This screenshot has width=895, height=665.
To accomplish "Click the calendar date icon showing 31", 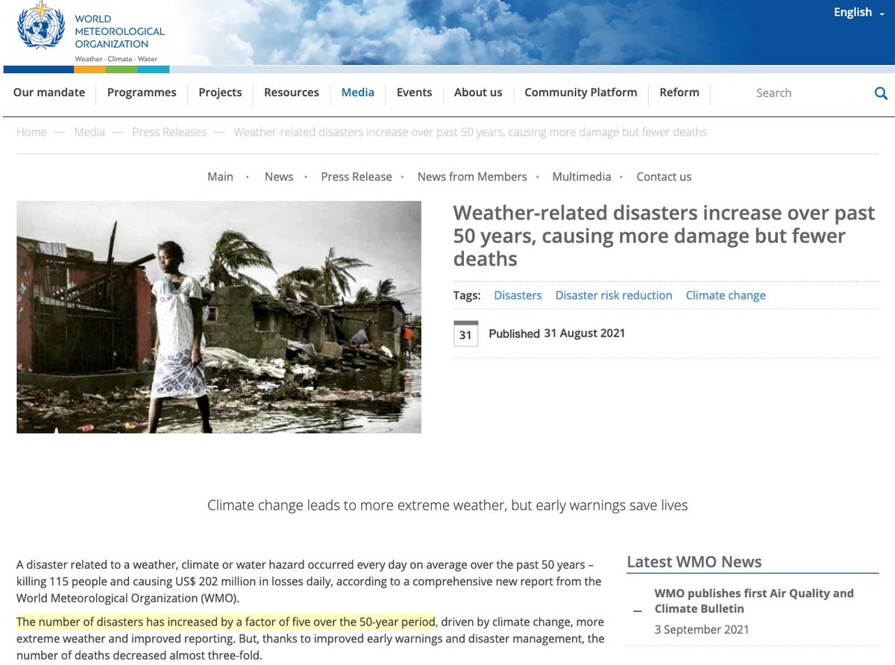I will point(465,334).
